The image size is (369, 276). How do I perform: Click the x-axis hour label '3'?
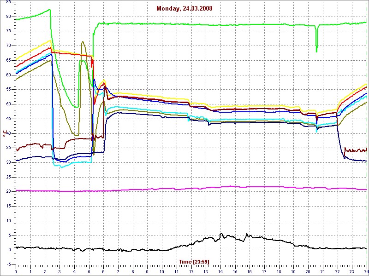[60, 271]
